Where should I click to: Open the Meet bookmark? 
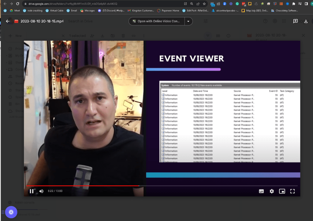pyautogui.click(x=15, y=11)
